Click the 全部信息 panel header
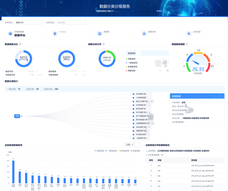 197,96
